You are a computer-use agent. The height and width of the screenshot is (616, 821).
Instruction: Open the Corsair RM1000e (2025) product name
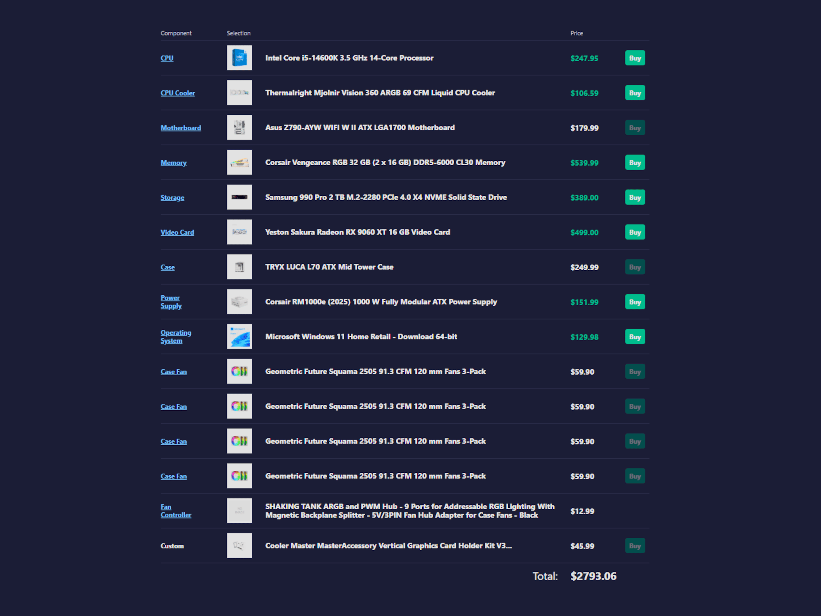[x=381, y=302]
